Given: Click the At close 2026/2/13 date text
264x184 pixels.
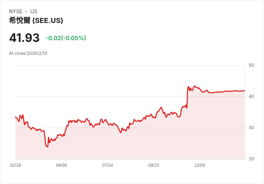Looking at the screenshot, I should coord(28,53).
